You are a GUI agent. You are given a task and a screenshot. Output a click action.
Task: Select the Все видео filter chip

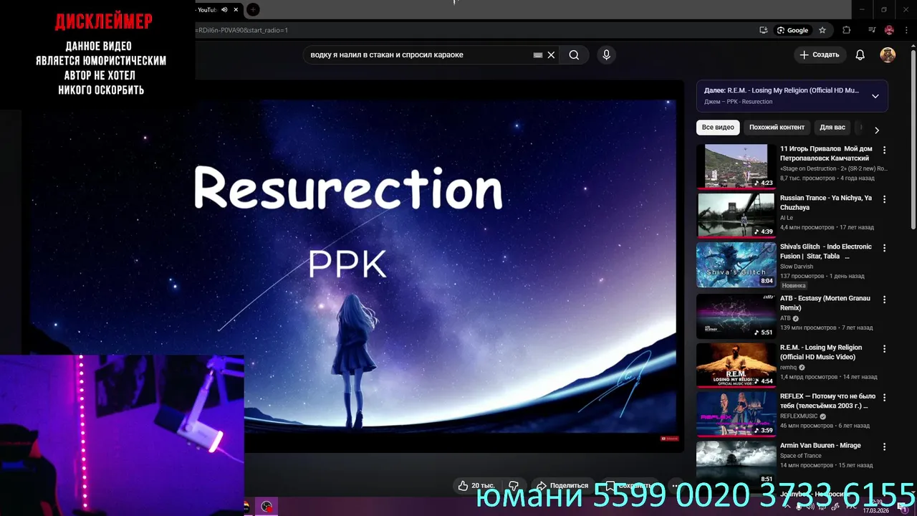(718, 128)
